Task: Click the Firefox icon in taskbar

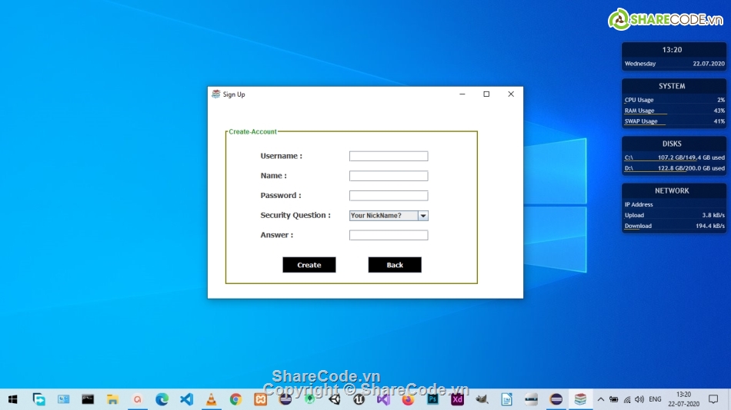Action: (408, 399)
